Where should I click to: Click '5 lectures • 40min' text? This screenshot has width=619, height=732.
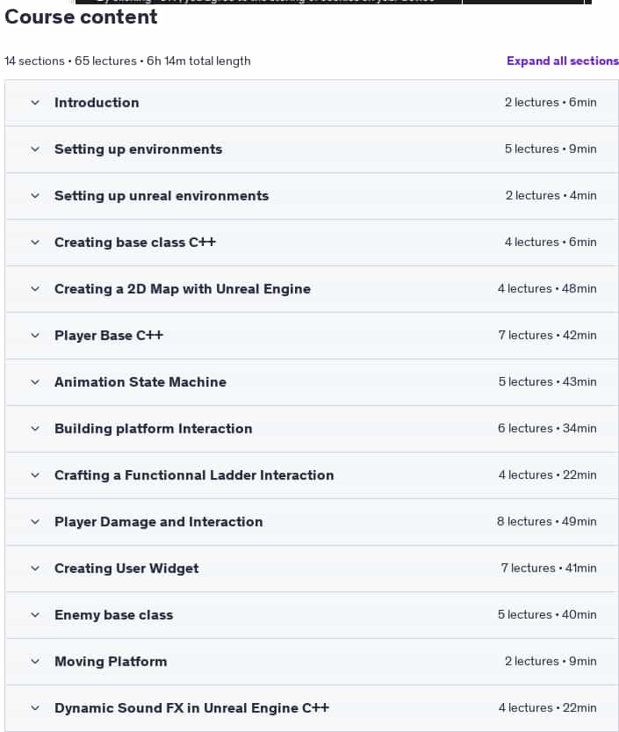coord(547,614)
